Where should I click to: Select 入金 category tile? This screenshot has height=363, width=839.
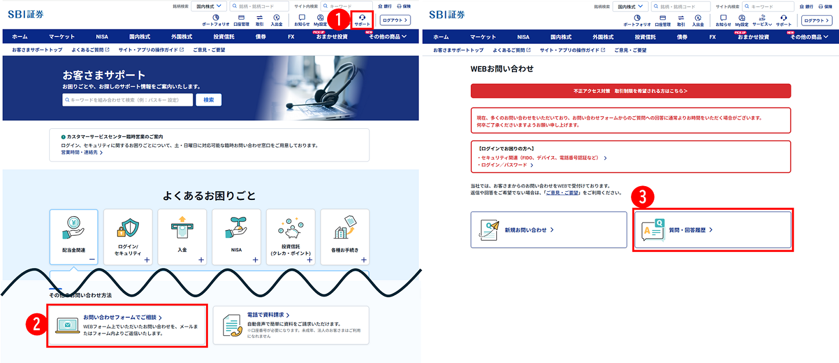[182, 237]
